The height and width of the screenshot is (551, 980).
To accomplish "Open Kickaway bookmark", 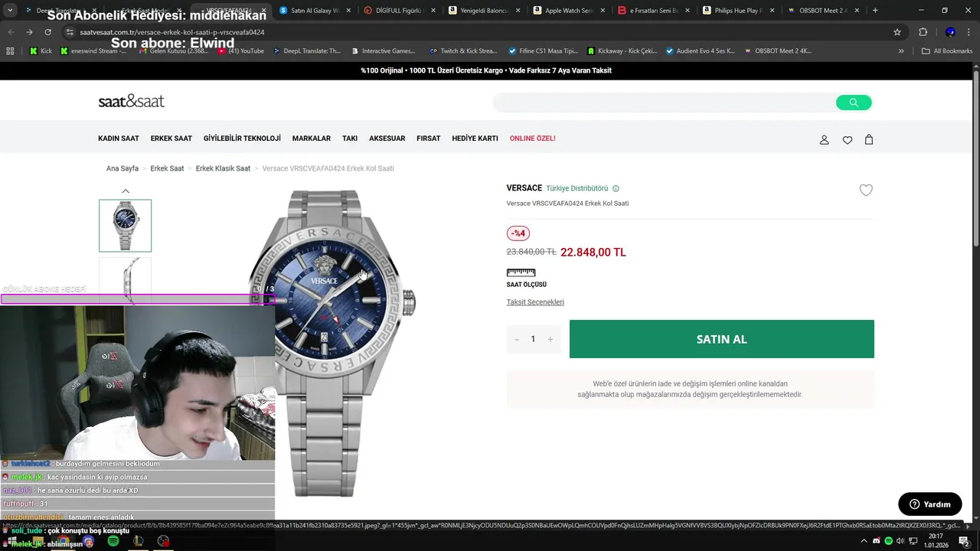I will [x=622, y=51].
